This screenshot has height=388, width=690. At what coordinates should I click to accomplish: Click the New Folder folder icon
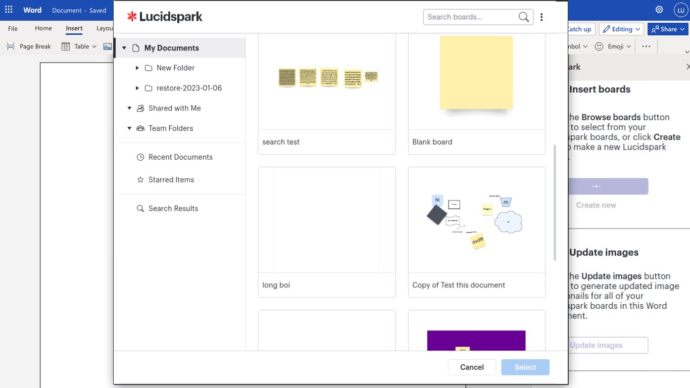pos(149,68)
